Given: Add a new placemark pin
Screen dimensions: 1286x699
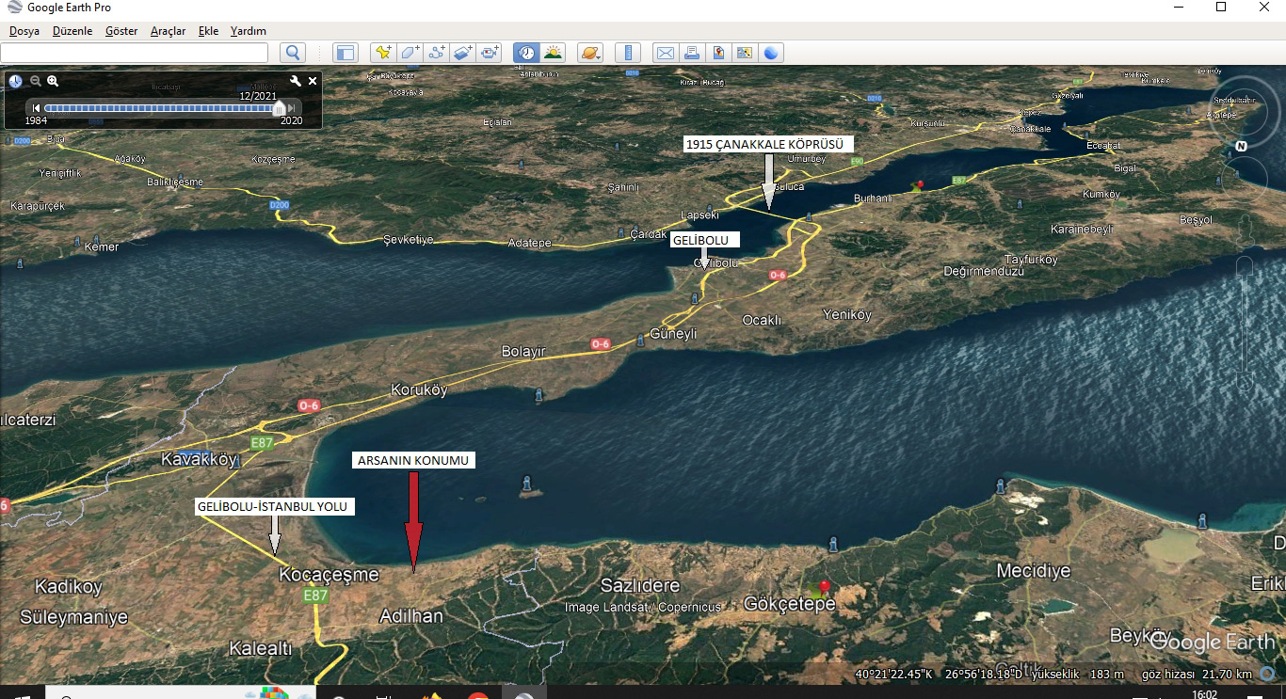Looking at the screenshot, I should coord(382,53).
